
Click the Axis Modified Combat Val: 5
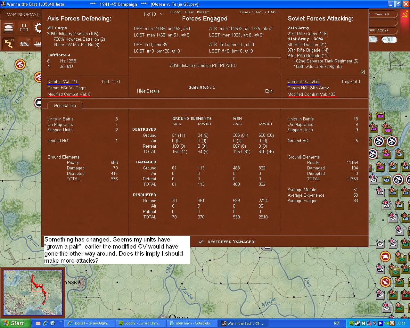pyautogui.click(x=69, y=94)
